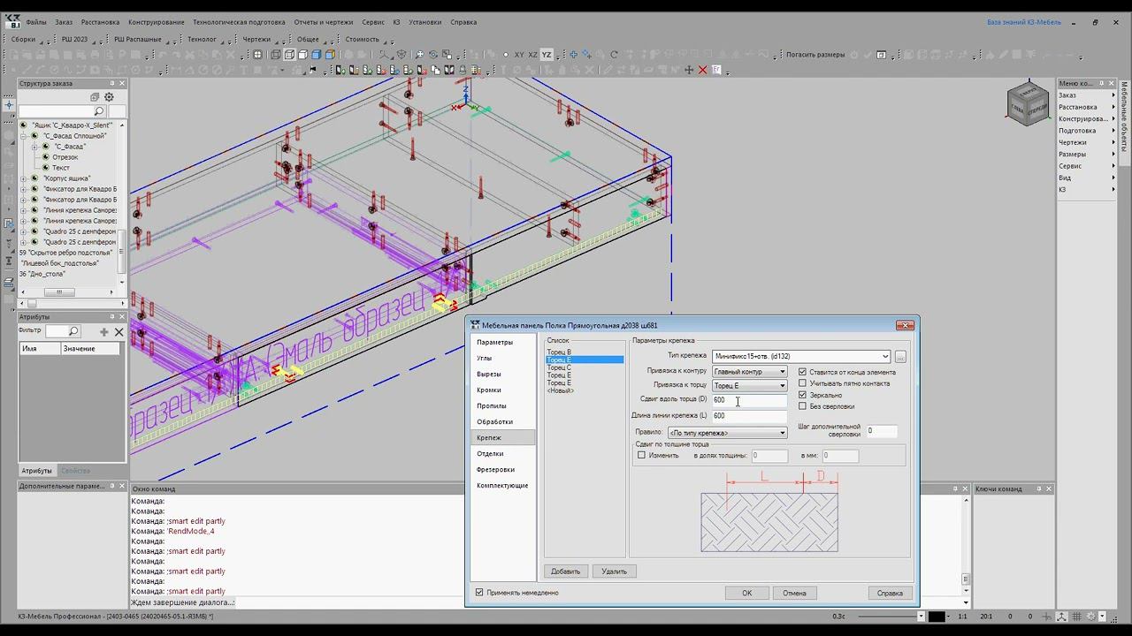Click the 3D navigation view cube
This screenshot has width=1132, height=636.
point(1027,102)
